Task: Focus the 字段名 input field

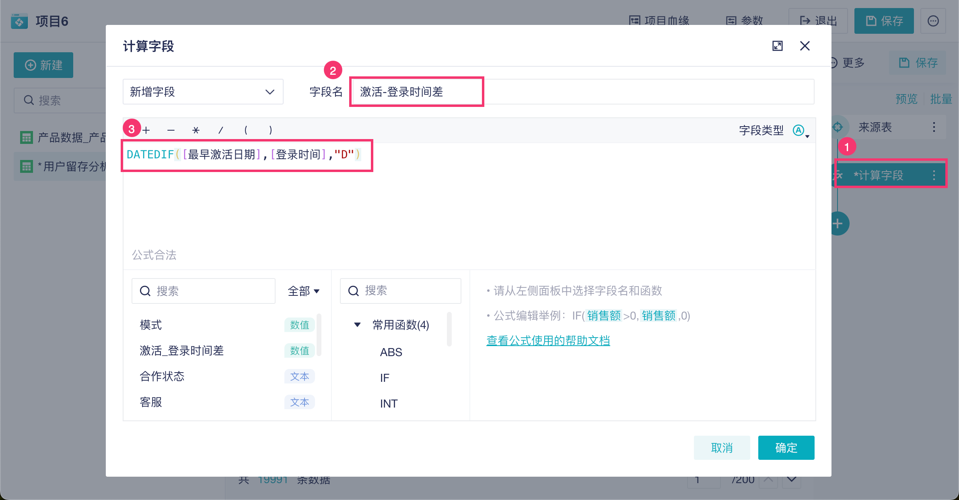Action: click(x=582, y=92)
